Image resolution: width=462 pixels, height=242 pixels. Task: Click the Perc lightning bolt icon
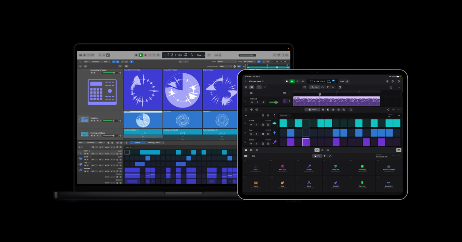pos(275,133)
